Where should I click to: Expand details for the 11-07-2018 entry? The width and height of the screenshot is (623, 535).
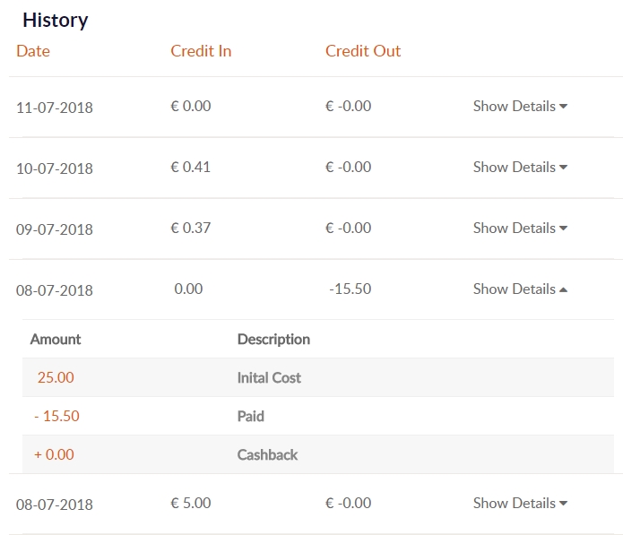[520, 106]
